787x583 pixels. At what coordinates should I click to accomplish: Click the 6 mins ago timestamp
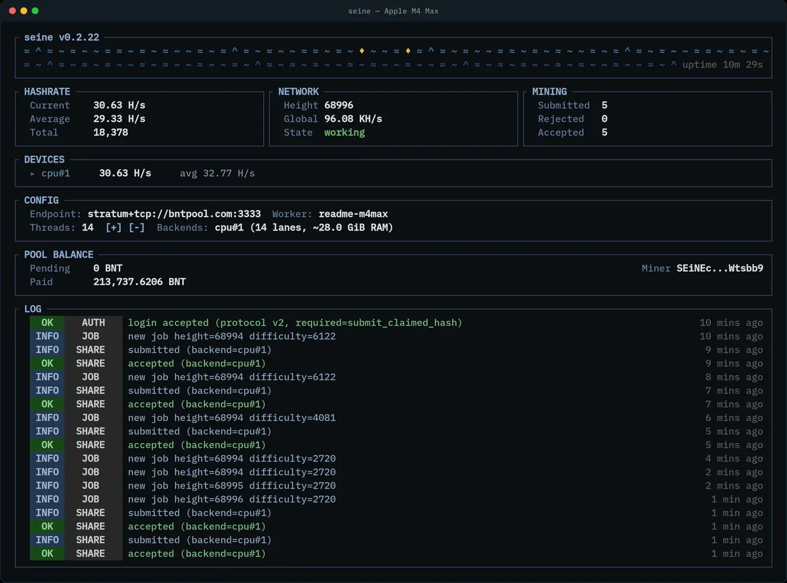(x=734, y=418)
